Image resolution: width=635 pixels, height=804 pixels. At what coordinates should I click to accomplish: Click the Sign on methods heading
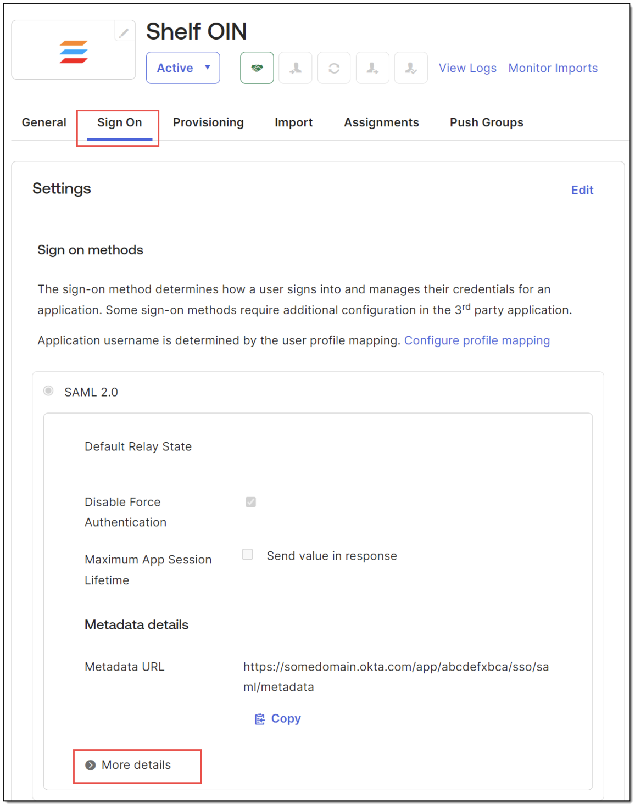coord(90,250)
